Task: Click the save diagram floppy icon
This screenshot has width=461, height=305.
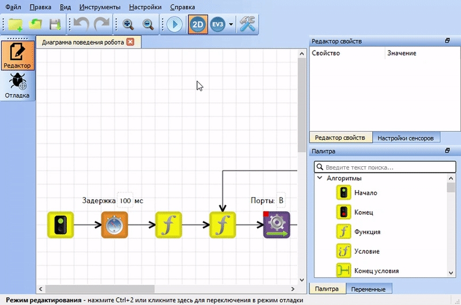Action: tap(55, 24)
